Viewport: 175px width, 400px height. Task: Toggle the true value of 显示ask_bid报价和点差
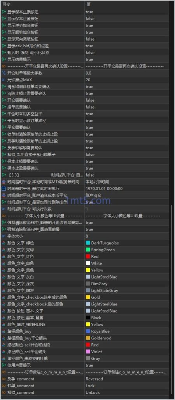pyautogui.click(x=89, y=46)
